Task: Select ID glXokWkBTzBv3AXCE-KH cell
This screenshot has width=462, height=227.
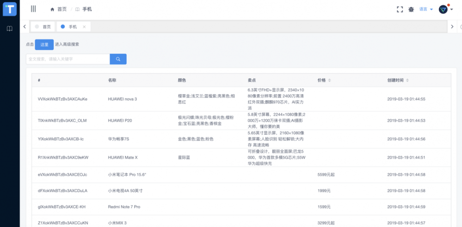Action: coord(62,207)
